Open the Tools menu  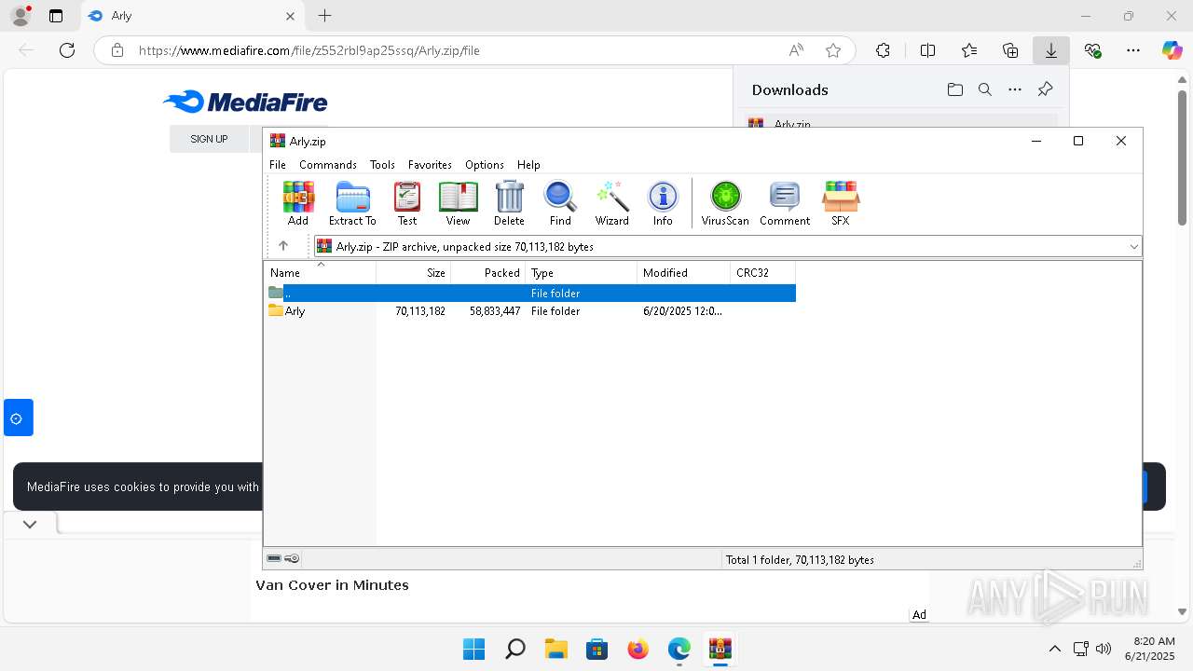click(382, 164)
